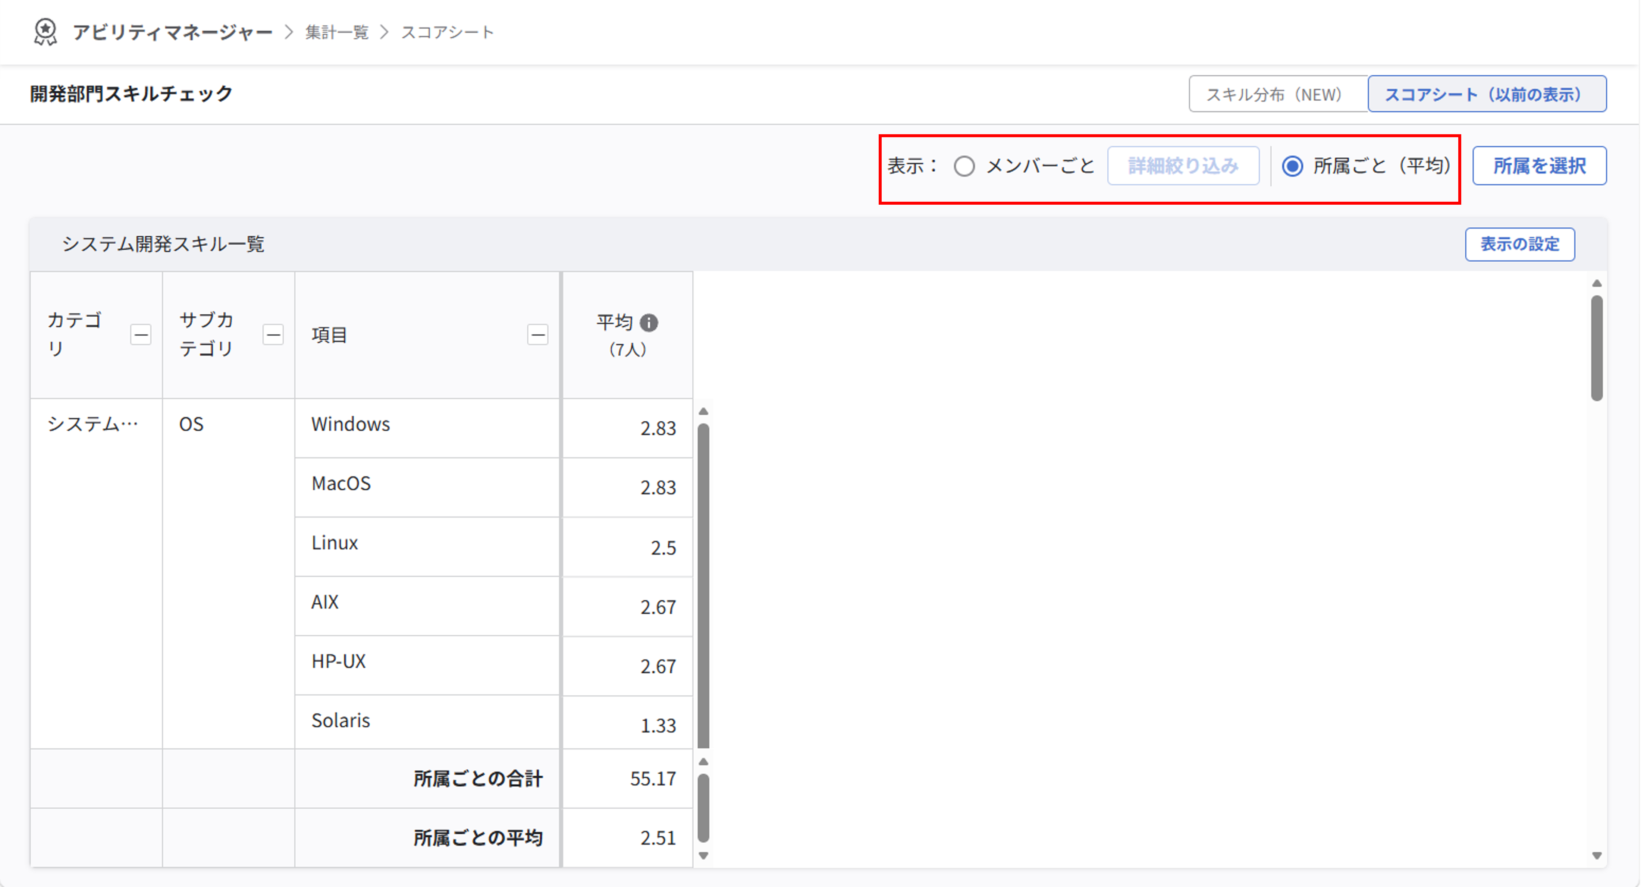Click the Linux average value 2.5

point(663,548)
